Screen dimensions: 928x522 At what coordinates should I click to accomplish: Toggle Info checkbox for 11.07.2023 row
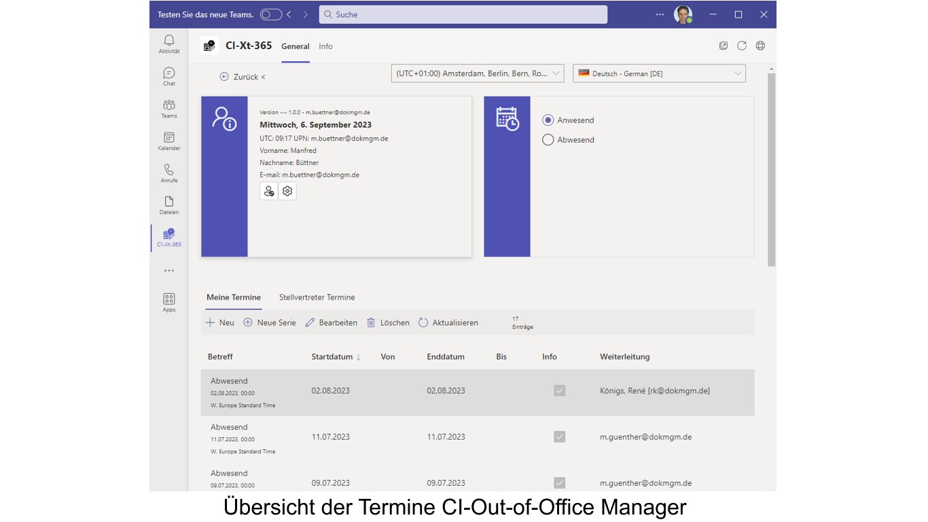point(559,437)
